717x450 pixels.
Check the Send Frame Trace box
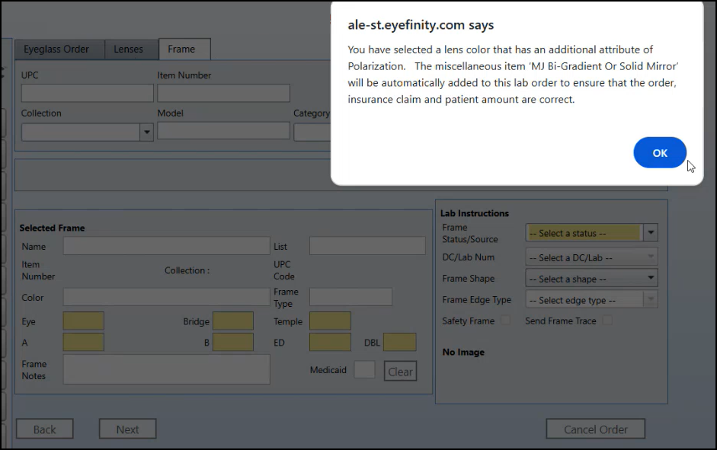[x=607, y=321]
